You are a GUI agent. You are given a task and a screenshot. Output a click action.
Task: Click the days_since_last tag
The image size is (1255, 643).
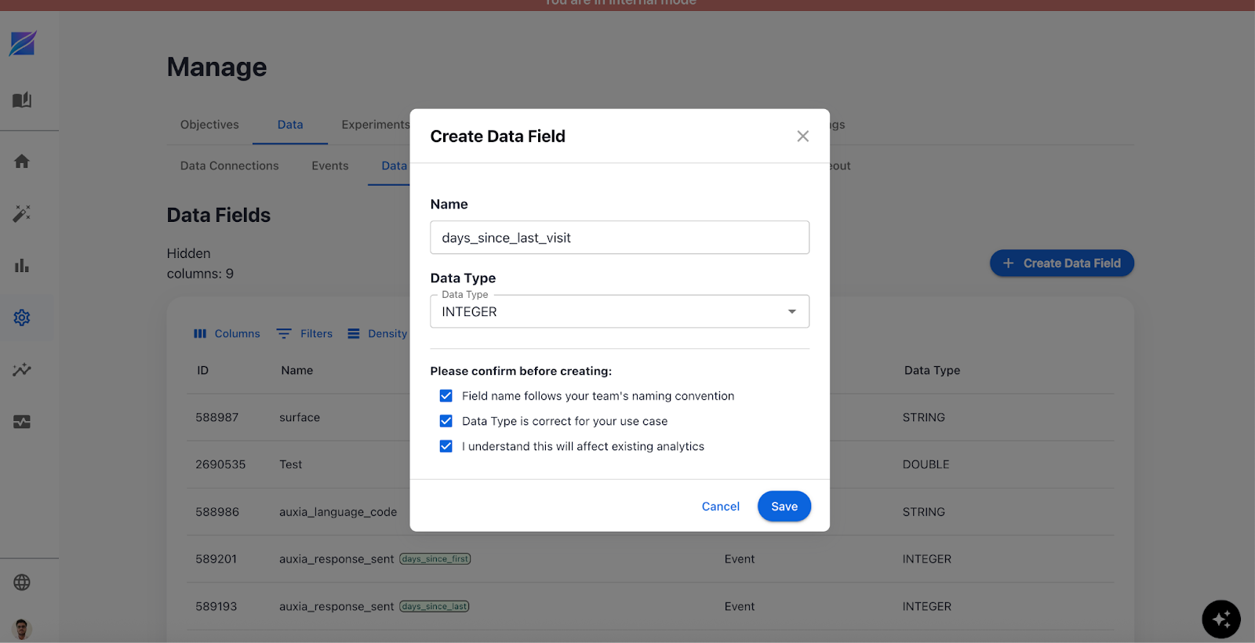click(435, 606)
